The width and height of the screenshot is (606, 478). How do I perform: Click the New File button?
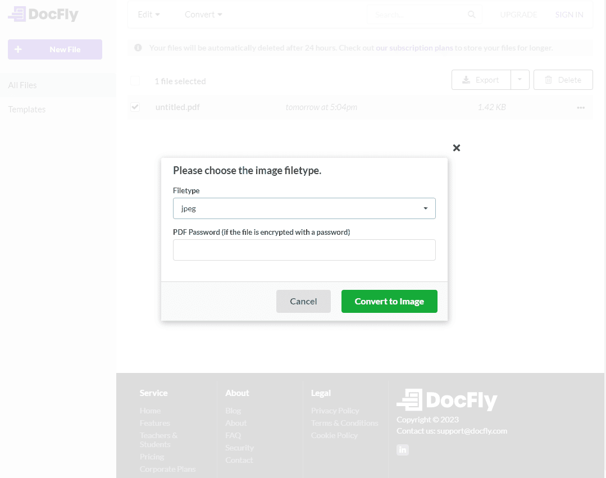(55, 49)
